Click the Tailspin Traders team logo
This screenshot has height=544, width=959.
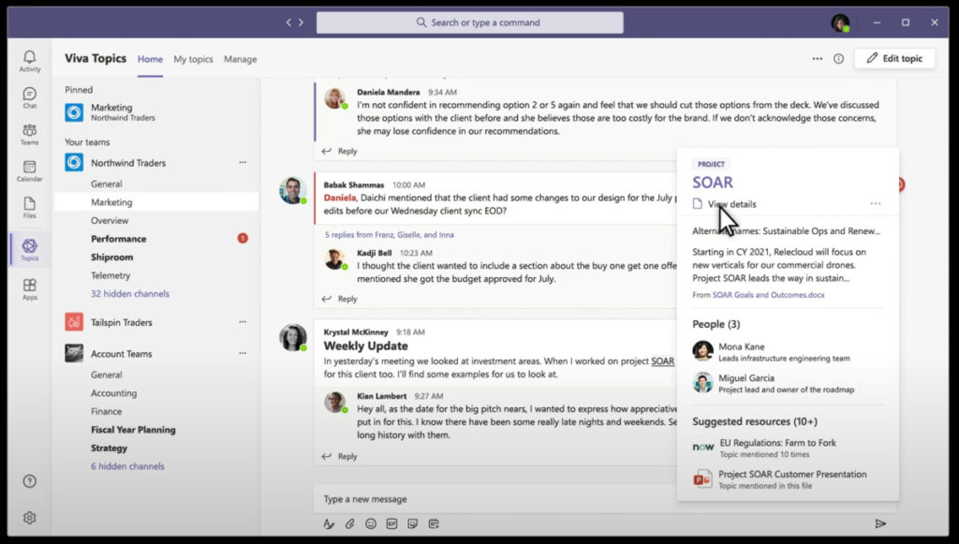pos(74,321)
